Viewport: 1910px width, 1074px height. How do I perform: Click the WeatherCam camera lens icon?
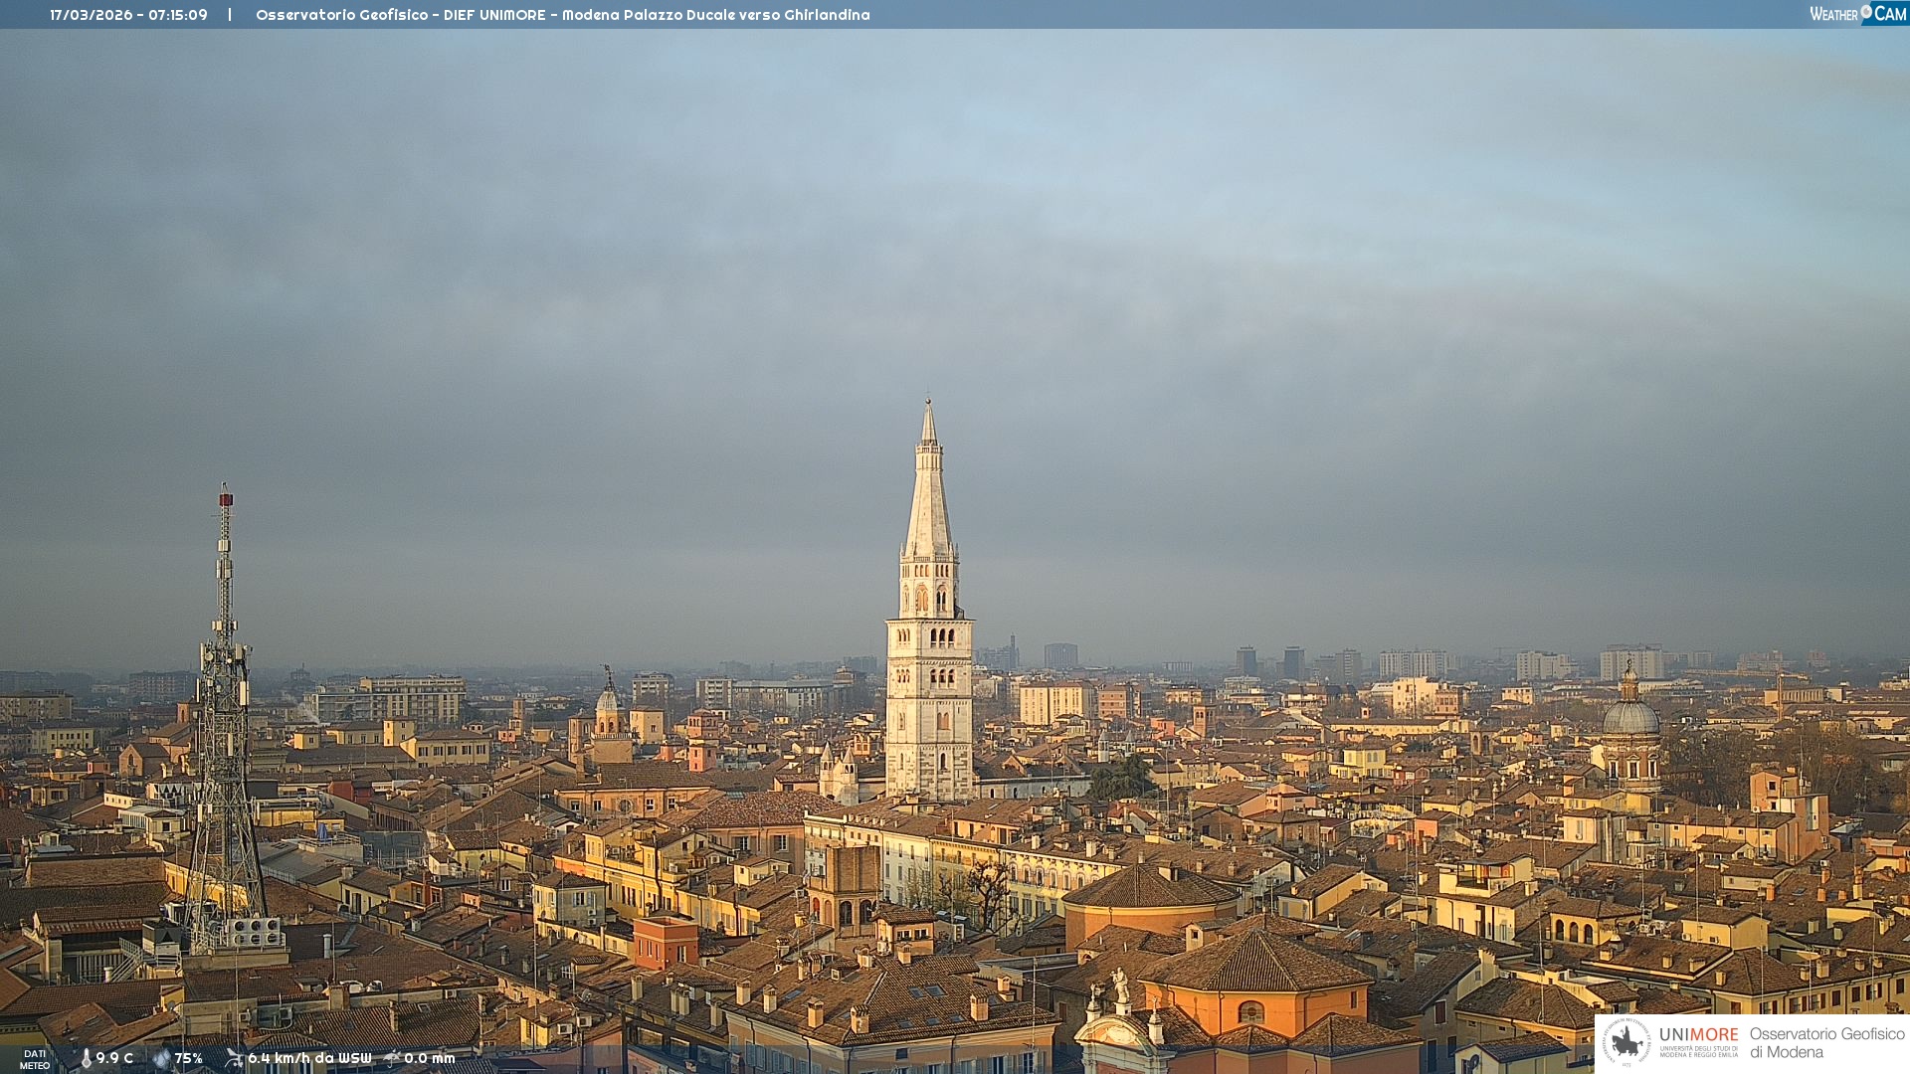pos(1866,11)
